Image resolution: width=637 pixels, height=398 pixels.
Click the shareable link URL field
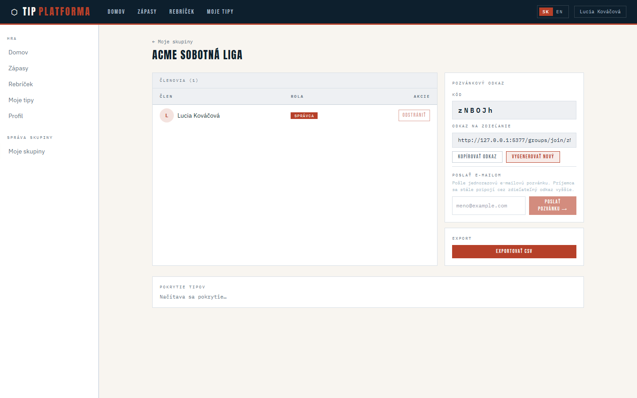point(514,140)
